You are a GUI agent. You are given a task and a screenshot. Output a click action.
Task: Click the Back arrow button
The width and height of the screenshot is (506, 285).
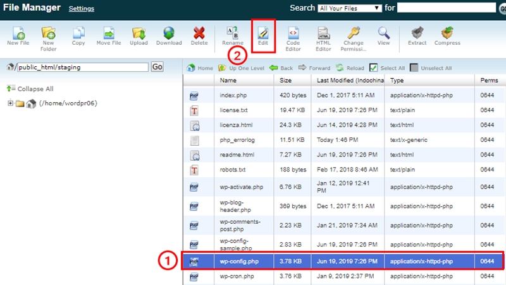pyautogui.click(x=281, y=68)
